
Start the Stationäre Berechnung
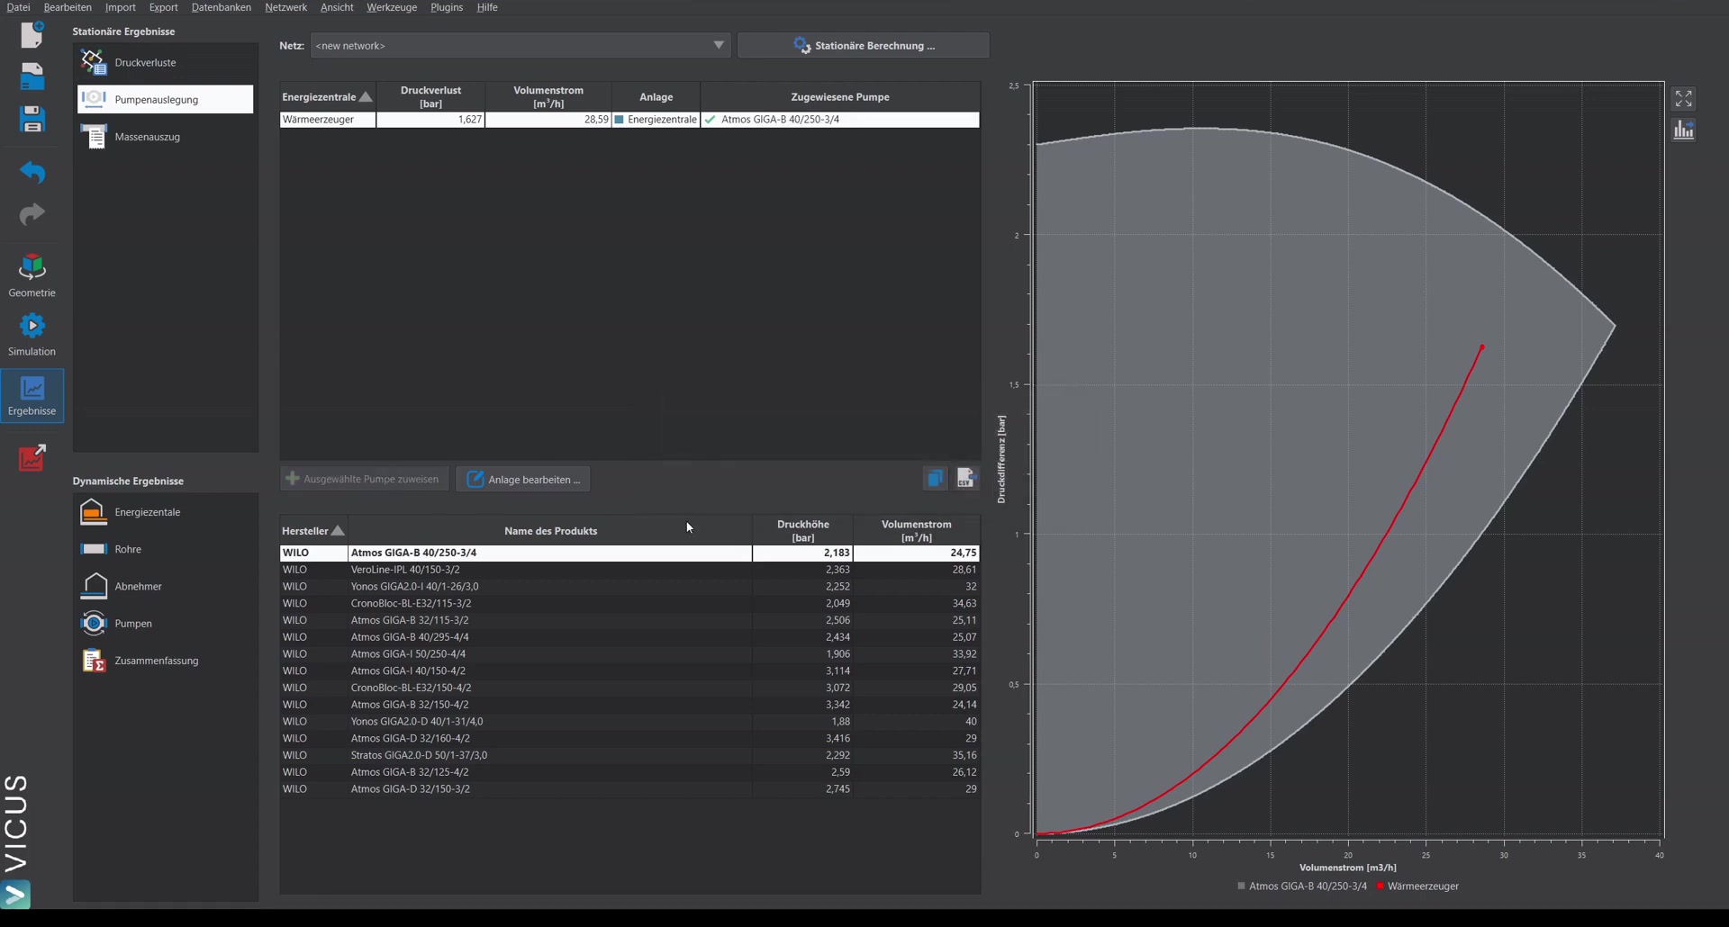pyautogui.click(x=864, y=45)
